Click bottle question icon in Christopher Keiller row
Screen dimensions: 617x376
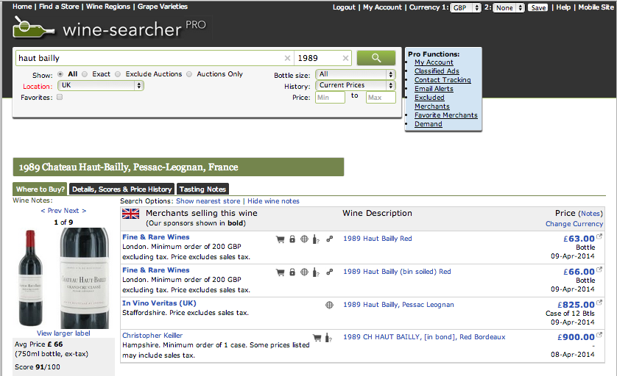[x=328, y=338]
